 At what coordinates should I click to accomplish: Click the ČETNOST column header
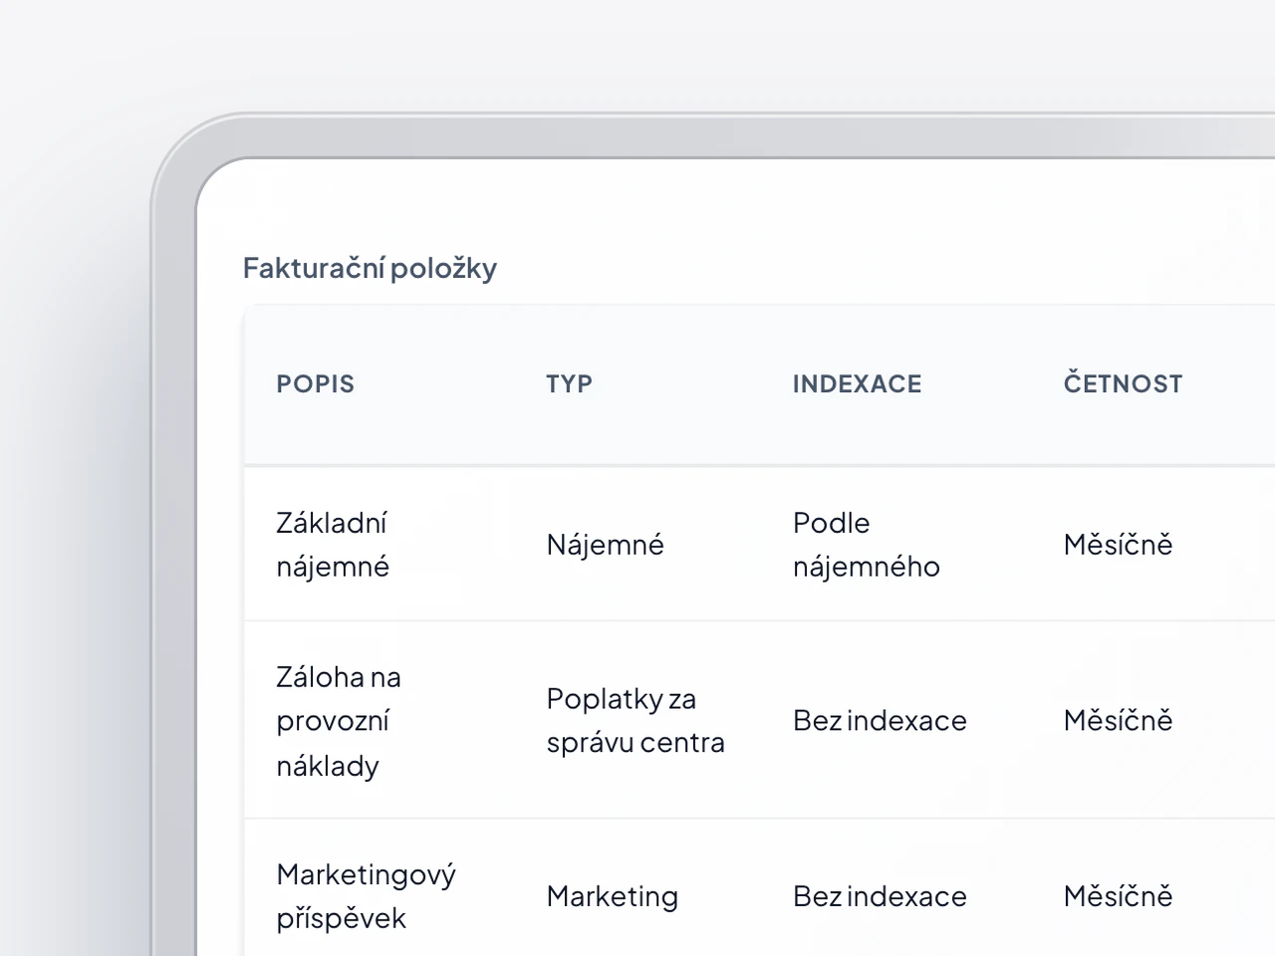(x=1123, y=383)
